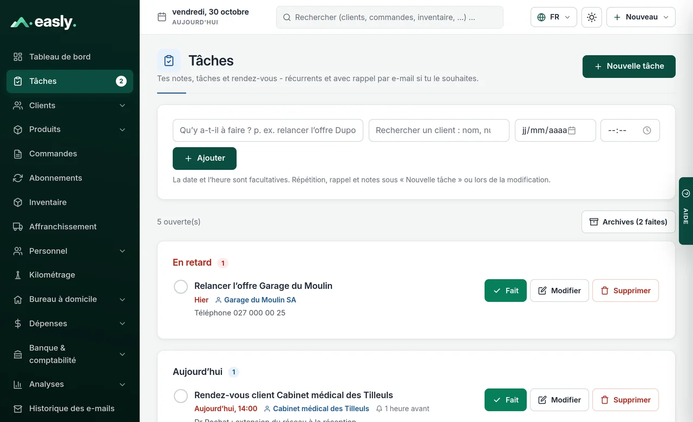Open Garage du Moulin SA client link
693x422 pixels.
click(x=256, y=300)
